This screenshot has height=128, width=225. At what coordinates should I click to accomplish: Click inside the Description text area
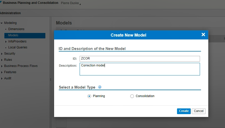tap(140, 69)
